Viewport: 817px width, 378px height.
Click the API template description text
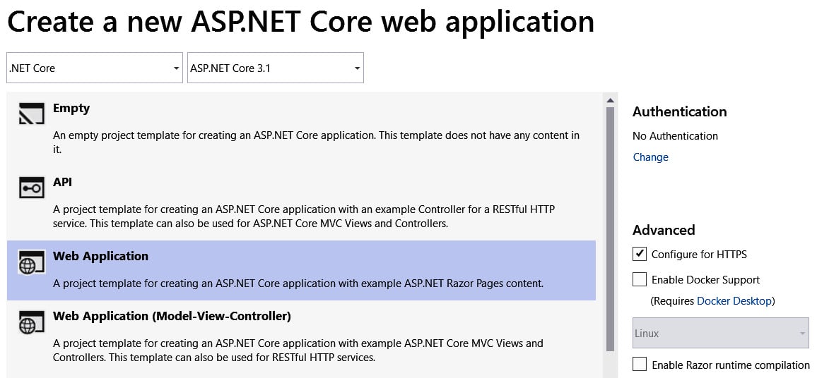(304, 217)
